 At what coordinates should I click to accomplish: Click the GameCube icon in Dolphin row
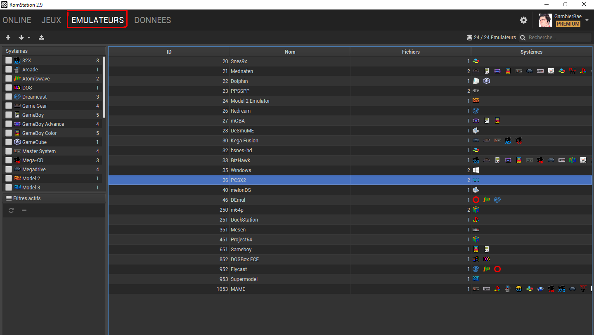[x=487, y=81]
